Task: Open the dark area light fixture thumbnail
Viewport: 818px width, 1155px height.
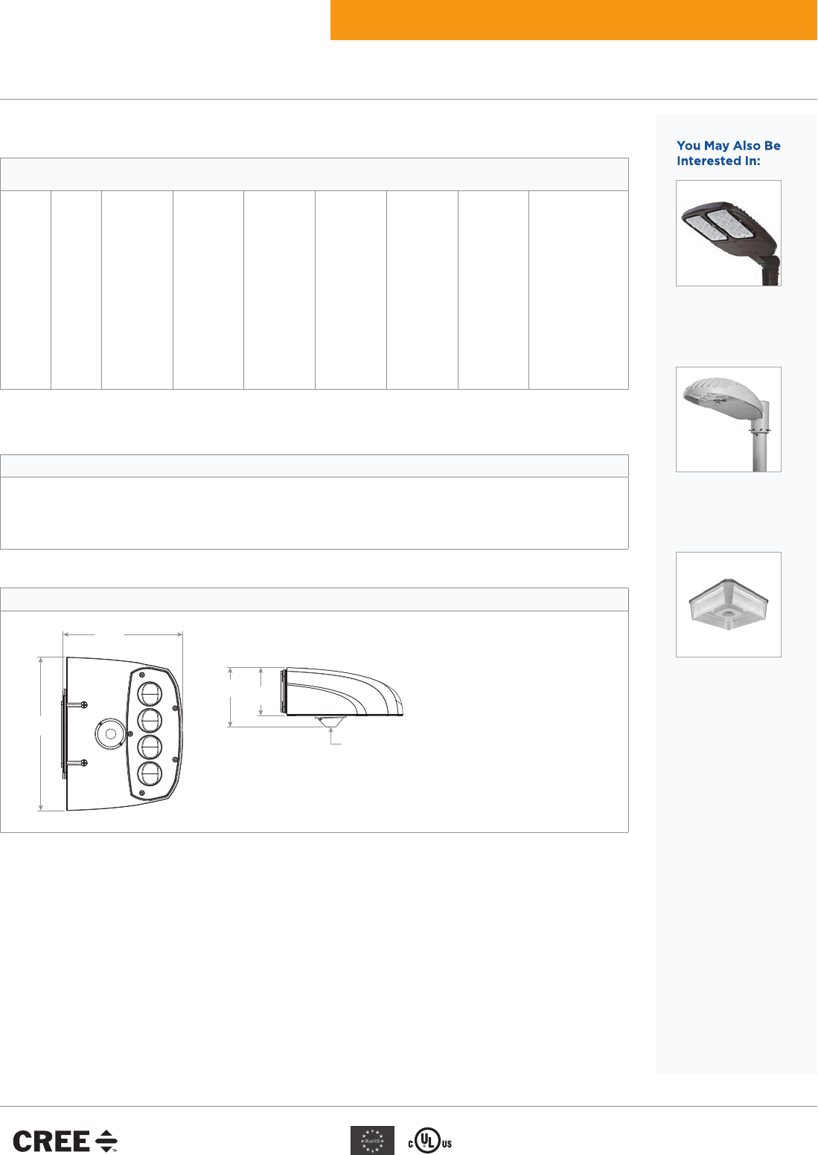Action: pyautogui.click(x=728, y=233)
